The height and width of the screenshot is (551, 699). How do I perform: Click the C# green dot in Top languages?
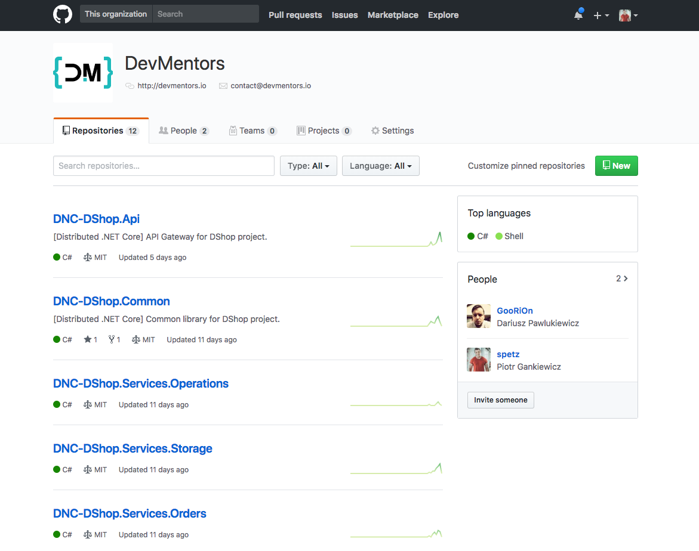pos(471,236)
